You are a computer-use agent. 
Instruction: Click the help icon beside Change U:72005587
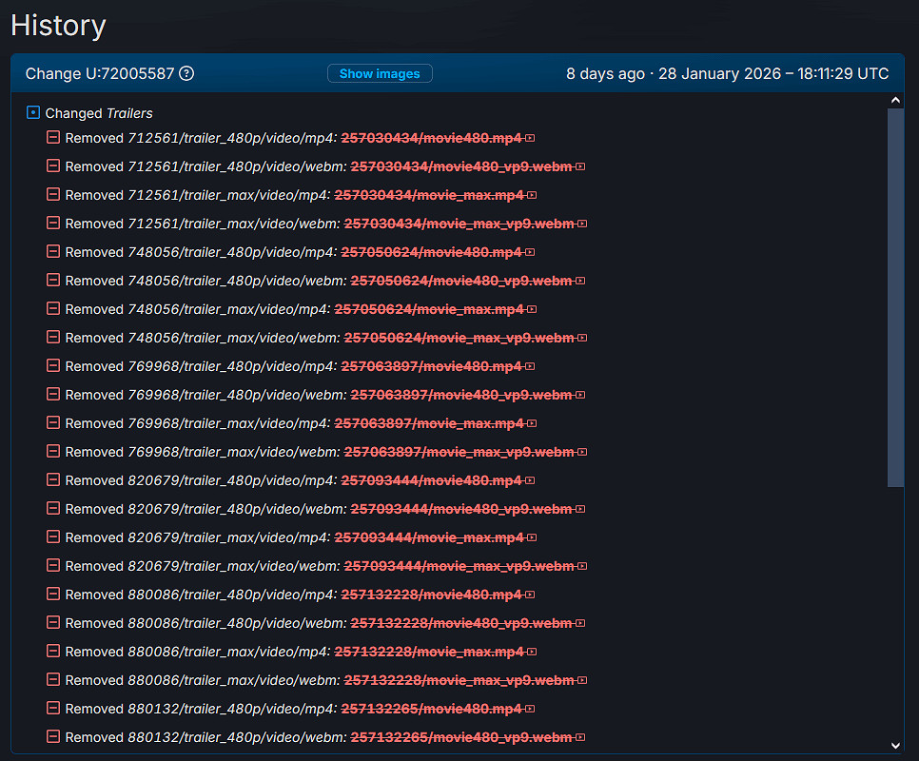pyautogui.click(x=186, y=73)
